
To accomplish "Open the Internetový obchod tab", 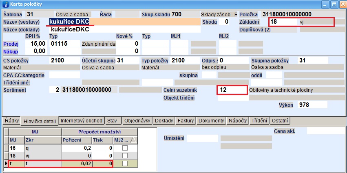I will 81,121.
